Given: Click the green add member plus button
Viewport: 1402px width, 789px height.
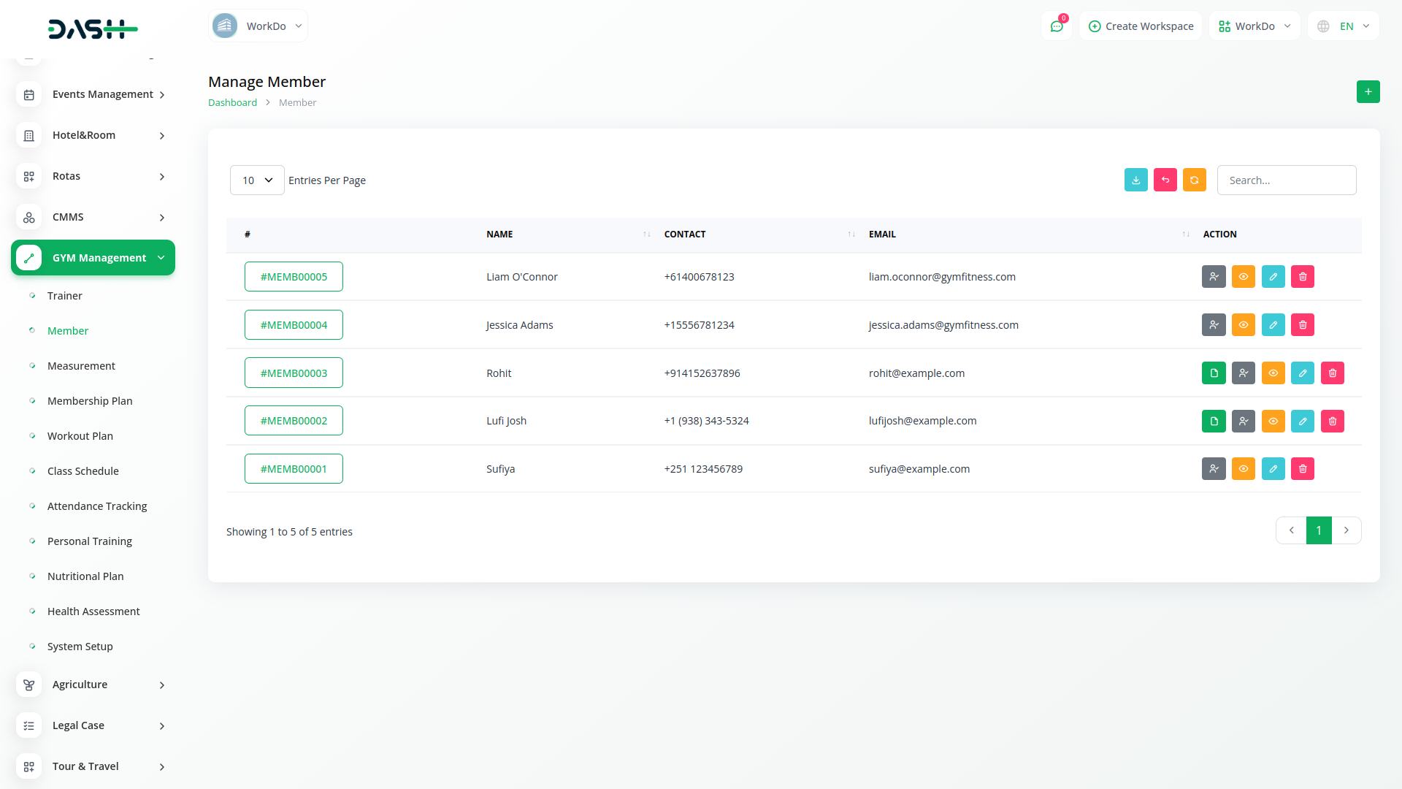Looking at the screenshot, I should 1368,92.
